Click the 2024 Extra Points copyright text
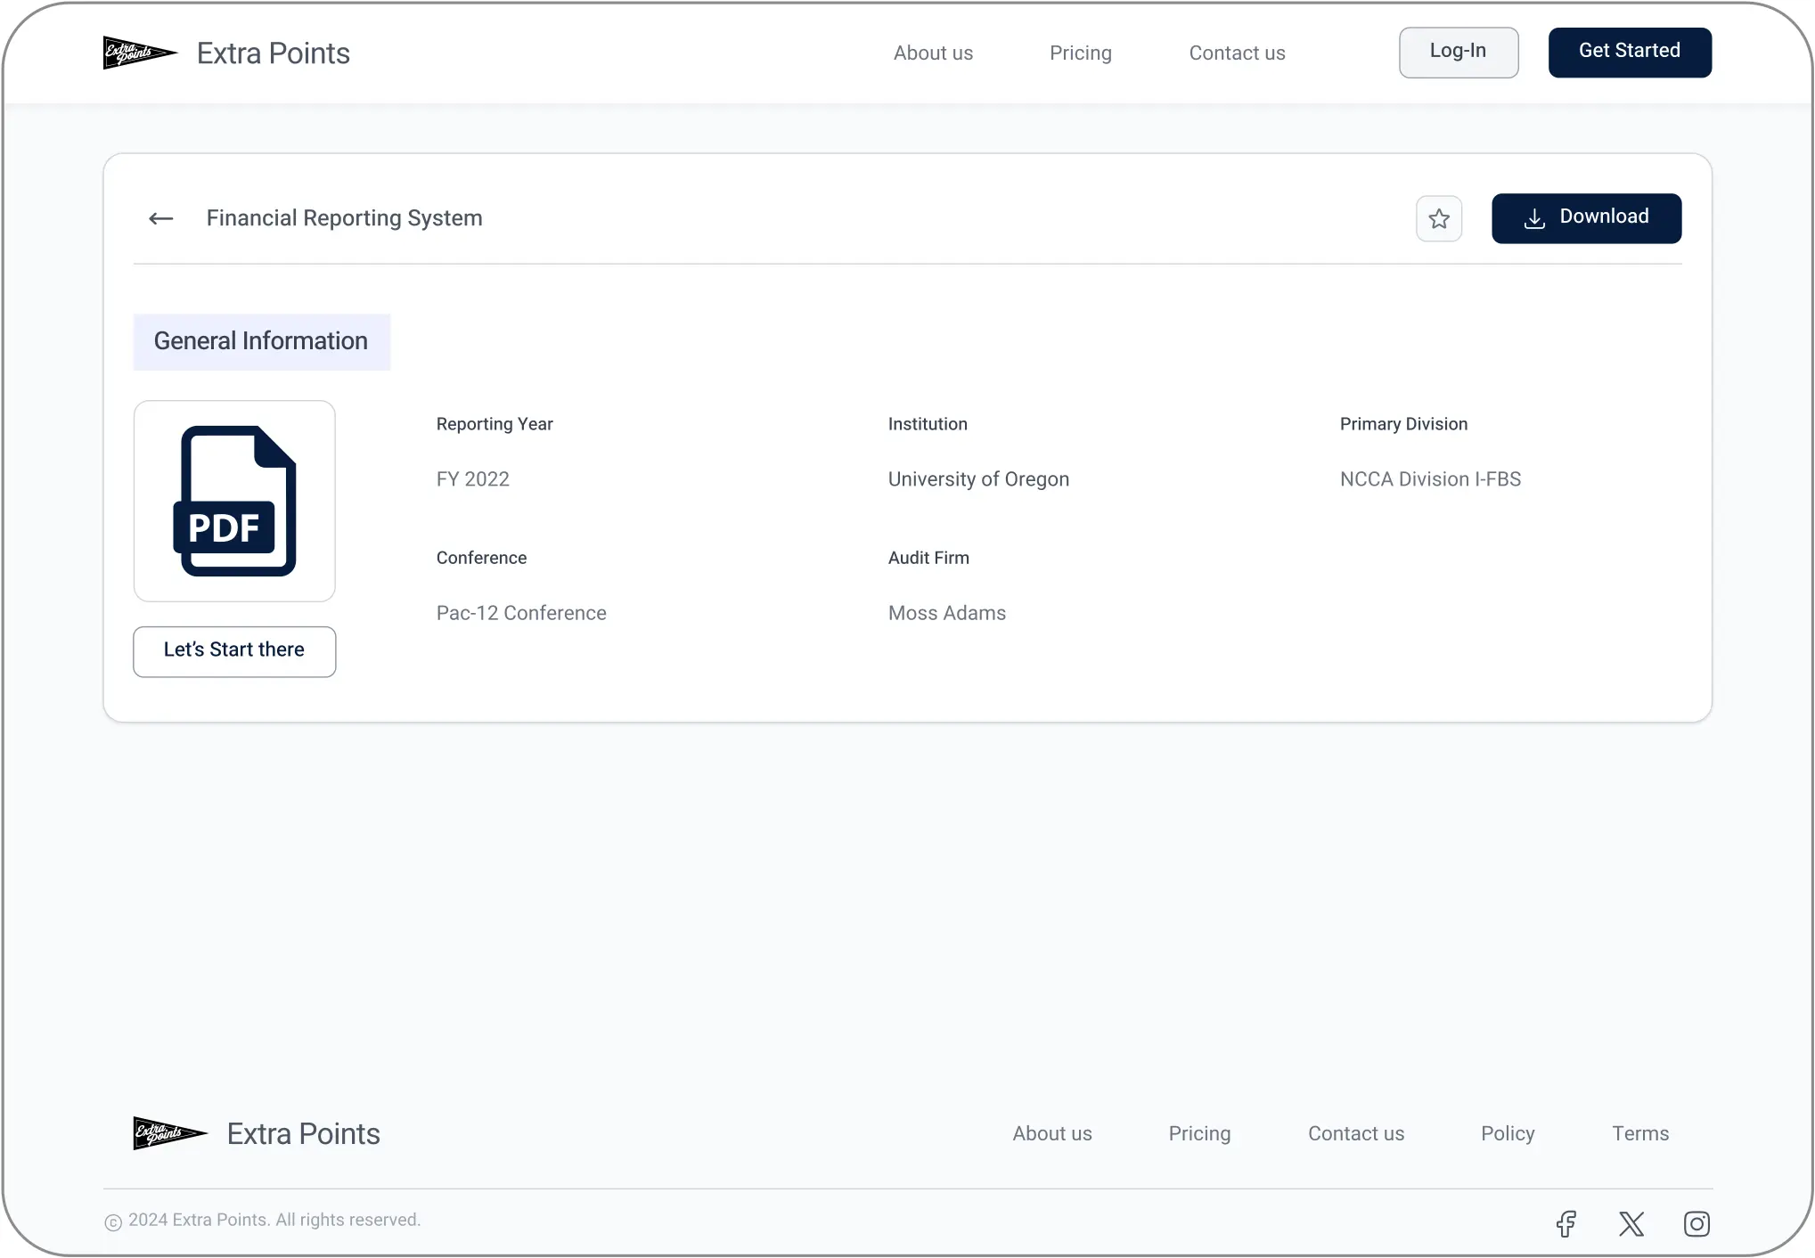This screenshot has width=1815, height=1258. pyautogui.click(x=274, y=1220)
